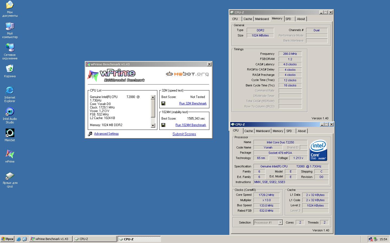The image size is (390, 243).
Task: Minimize the upper CPU-Z Memory window
Action: [x=321, y=12]
